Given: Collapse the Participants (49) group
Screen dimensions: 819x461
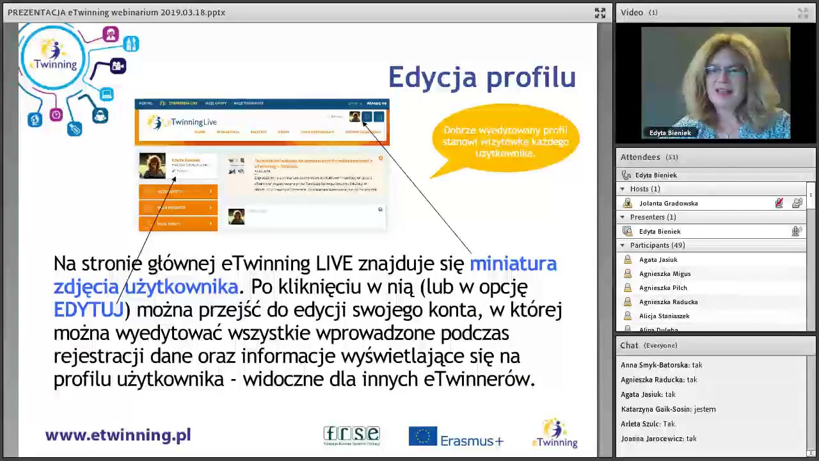Looking at the screenshot, I should 622,245.
